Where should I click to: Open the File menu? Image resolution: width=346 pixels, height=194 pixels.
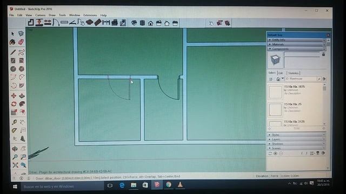(x=11, y=15)
